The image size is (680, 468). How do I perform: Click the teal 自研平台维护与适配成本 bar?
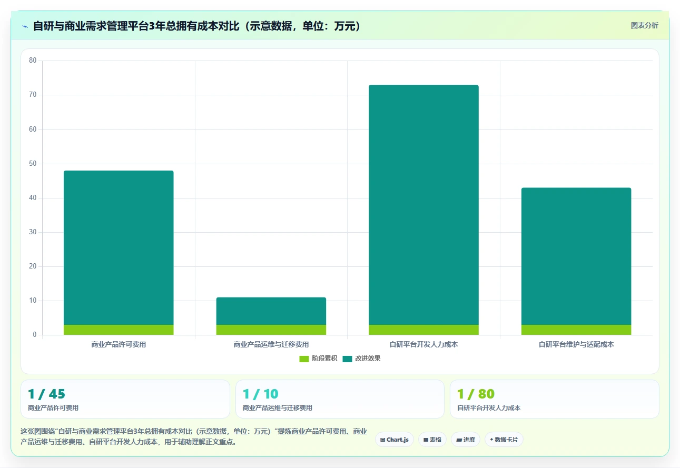[576, 256]
